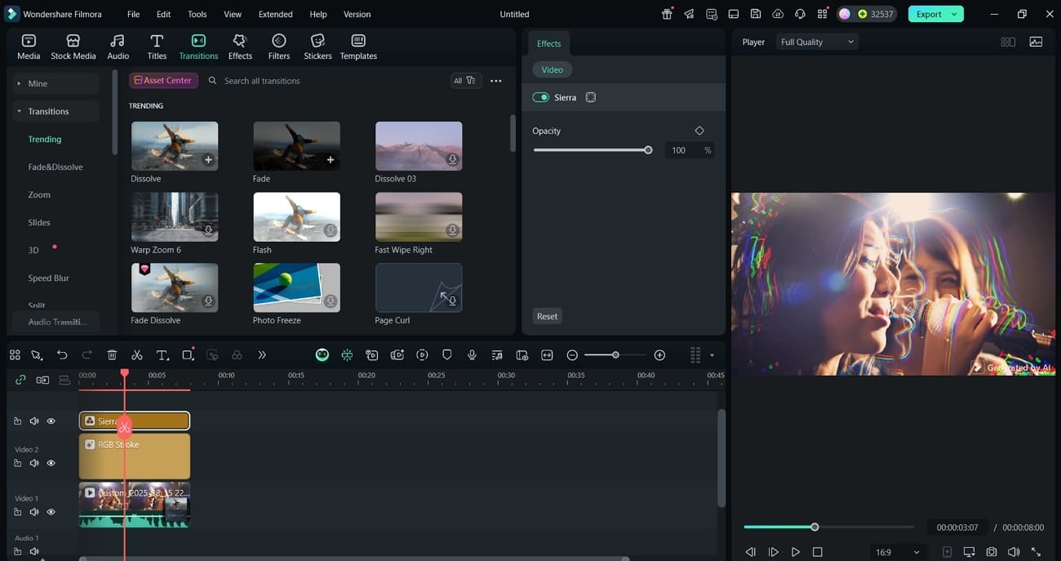Open the File menu
The image size is (1061, 561).
(133, 14)
